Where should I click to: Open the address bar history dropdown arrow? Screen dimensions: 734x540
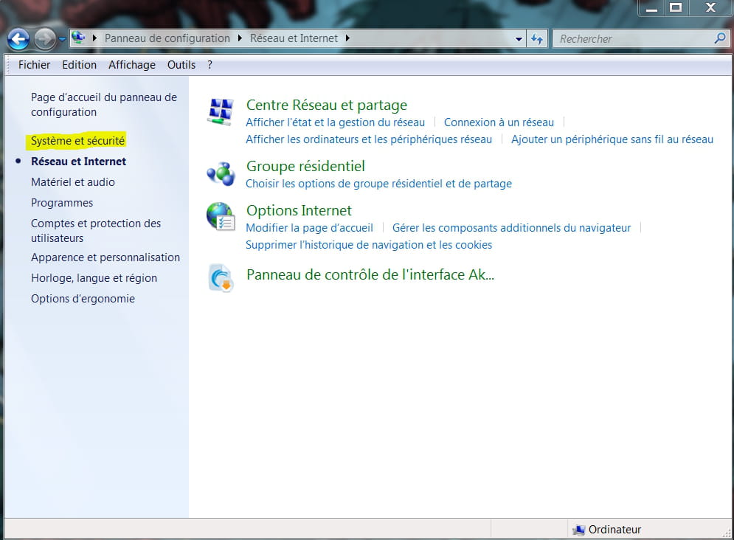click(519, 39)
